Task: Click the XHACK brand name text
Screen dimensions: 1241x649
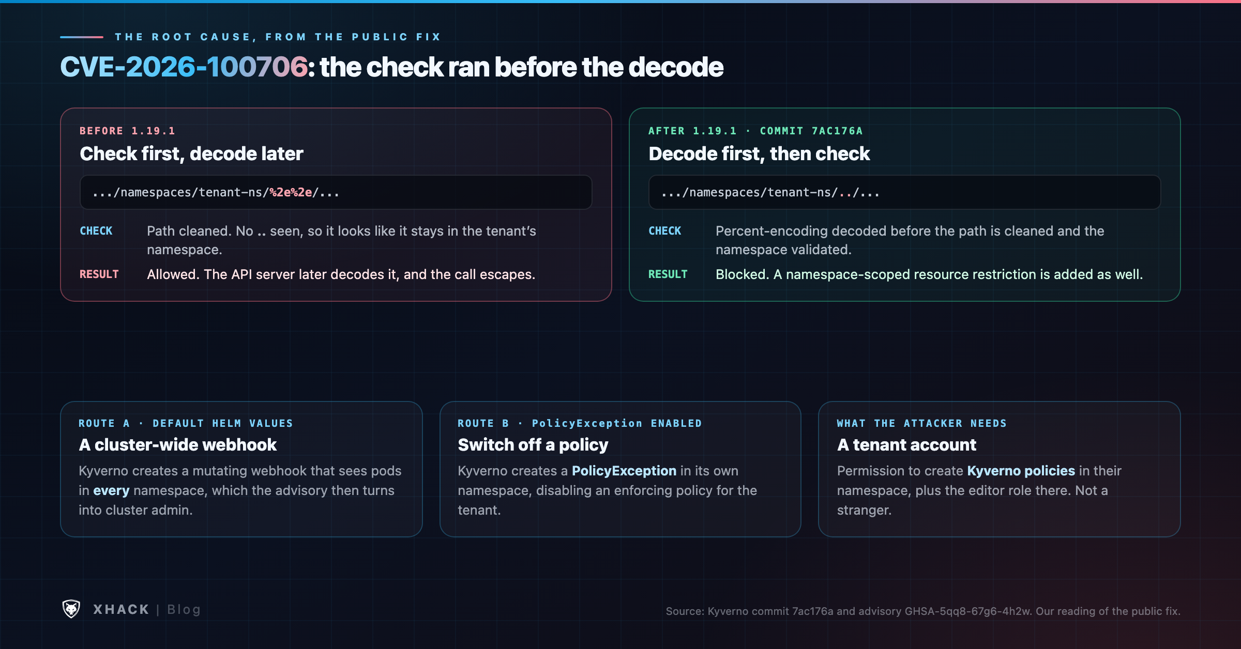Action: coord(121,610)
